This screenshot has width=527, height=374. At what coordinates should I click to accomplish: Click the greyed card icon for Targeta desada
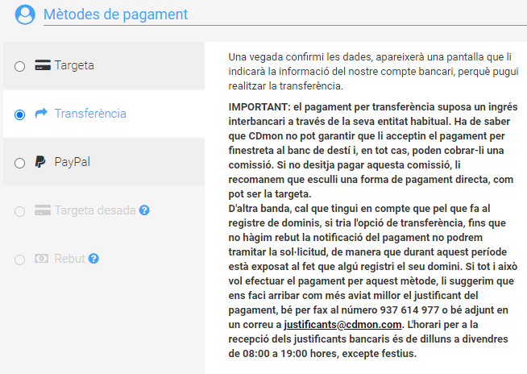pyautogui.click(x=43, y=210)
